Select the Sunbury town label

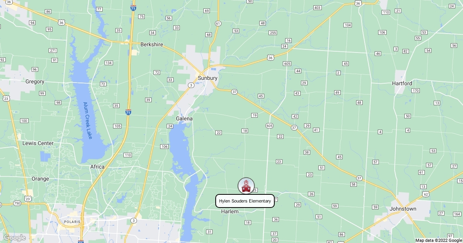[208, 78]
